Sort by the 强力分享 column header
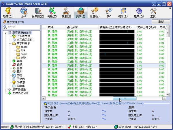This screenshot has height=130, width=173. coord(82,27)
